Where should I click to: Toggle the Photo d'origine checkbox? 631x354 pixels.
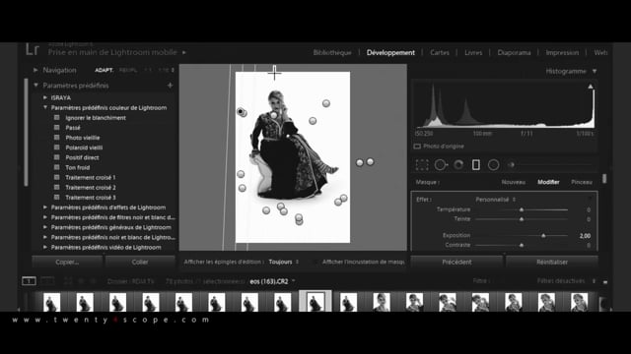tap(417, 147)
